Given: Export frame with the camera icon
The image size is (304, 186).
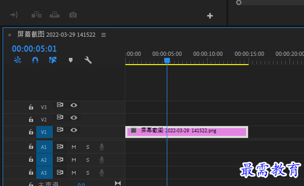Looking at the screenshot, I should pyautogui.click(x=73, y=15).
